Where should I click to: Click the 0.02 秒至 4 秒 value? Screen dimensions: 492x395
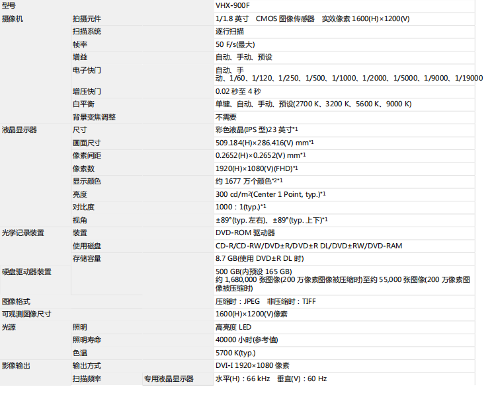coord(238,91)
